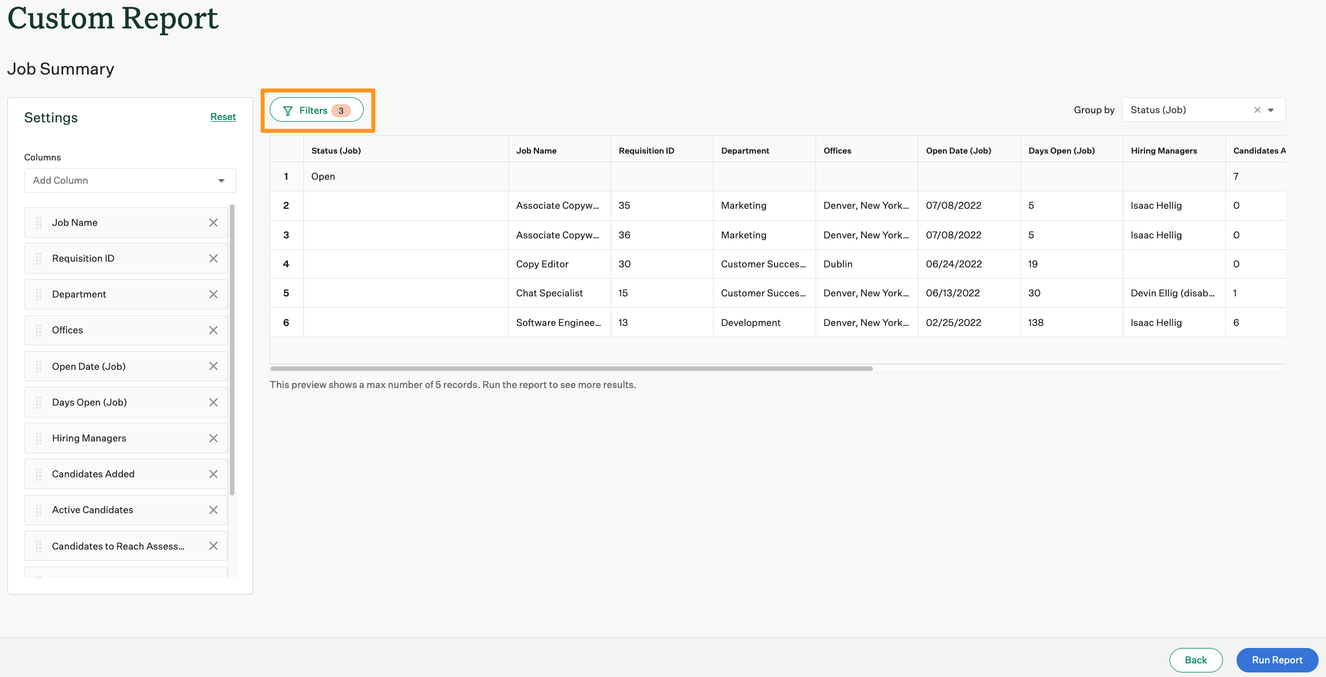Click the Reset link in Settings
Image resolution: width=1326 pixels, height=677 pixels.
tap(223, 117)
